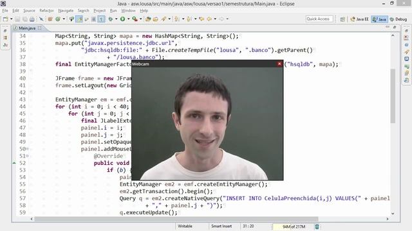
Task: Open the Window menu
Action: coord(128,11)
